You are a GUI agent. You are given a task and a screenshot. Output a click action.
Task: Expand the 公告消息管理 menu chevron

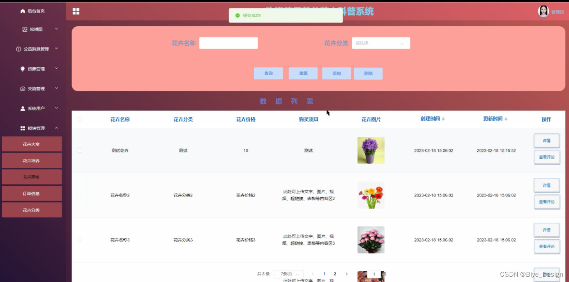[x=57, y=49]
